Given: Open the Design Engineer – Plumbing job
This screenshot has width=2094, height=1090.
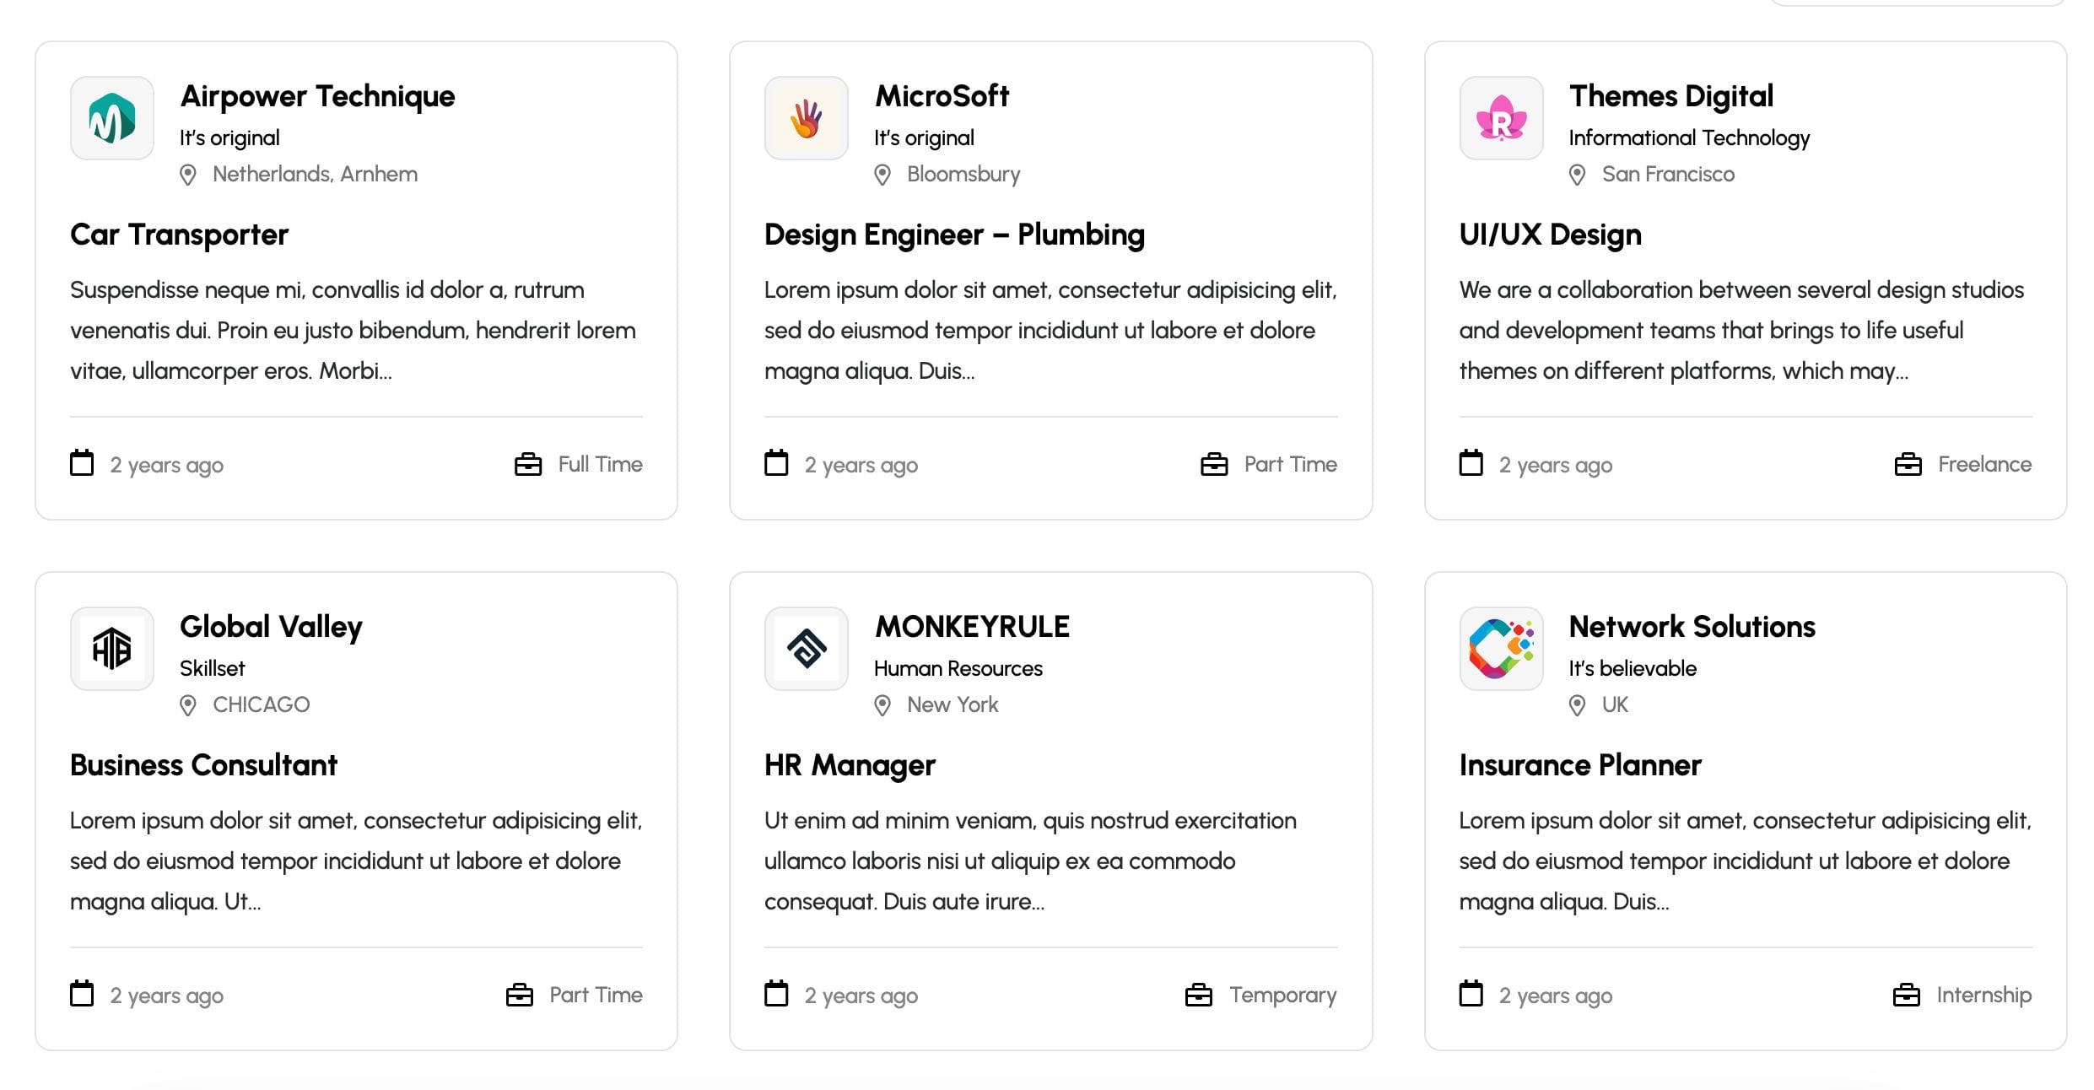Looking at the screenshot, I should pyautogui.click(x=954, y=235).
